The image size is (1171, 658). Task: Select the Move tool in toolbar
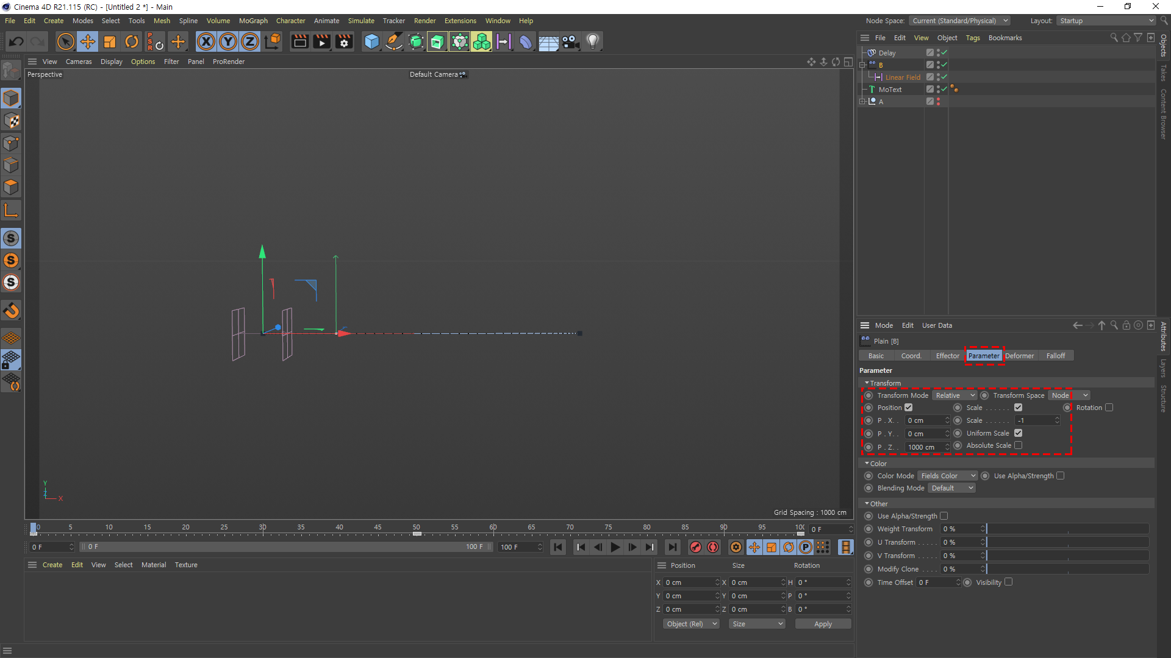click(x=88, y=41)
